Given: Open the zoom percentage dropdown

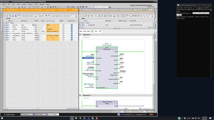Looking at the screenshot, I should click(x=140, y=109).
